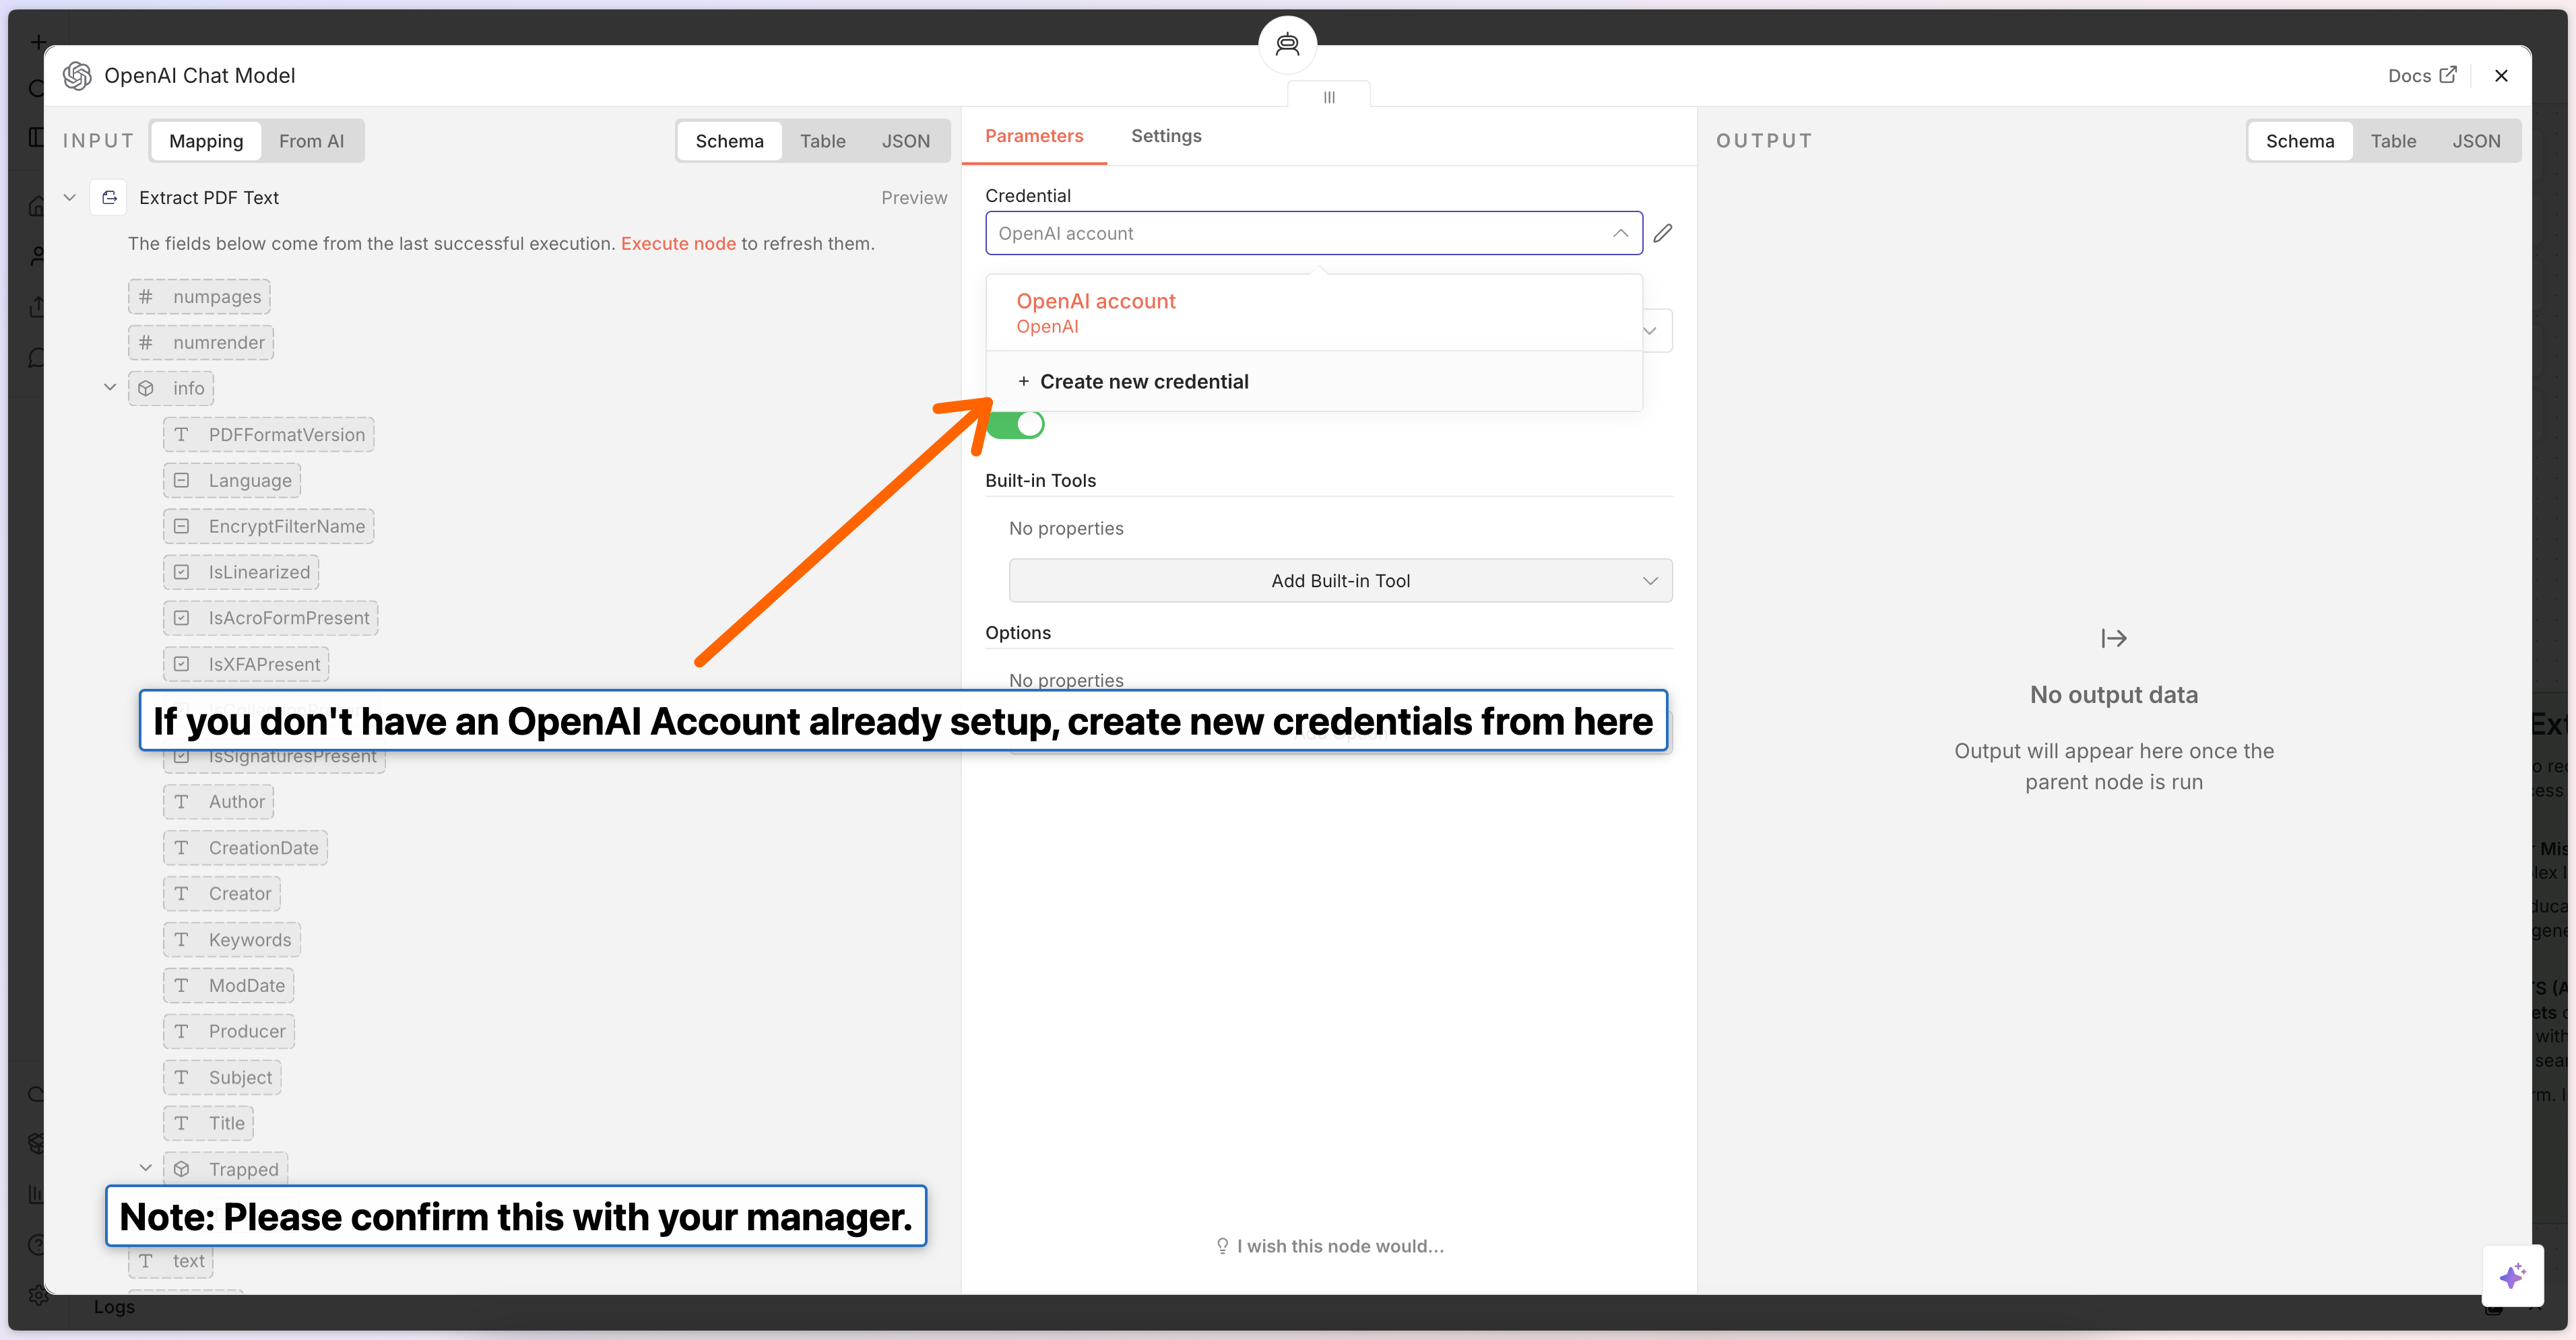Image resolution: width=2576 pixels, height=1340 pixels.
Task: Show input as Table view
Action: pos(822,141)
